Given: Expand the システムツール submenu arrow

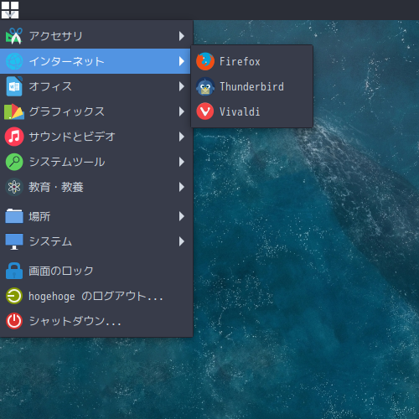Looking at the screenshot, I should click(x=182, y=162).
